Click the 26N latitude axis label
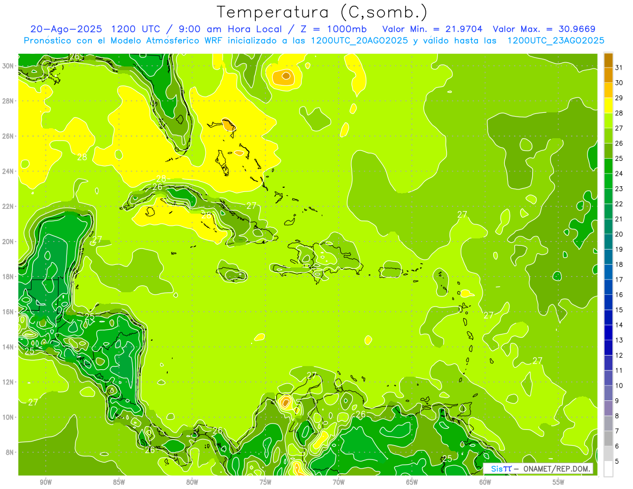This screenshot has width=633, height=489. [8, 136]
